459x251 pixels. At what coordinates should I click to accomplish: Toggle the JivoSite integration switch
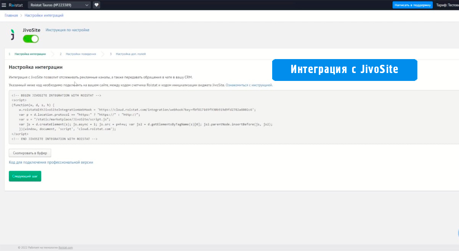pyautogui.click(x=31, y=39)
